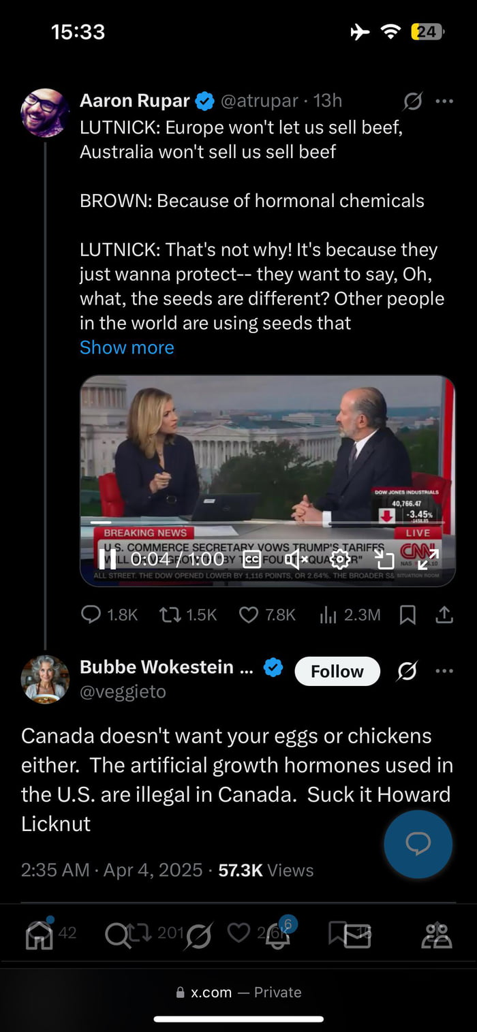
Task: Open video settings gear
Action: pos(339,559)
